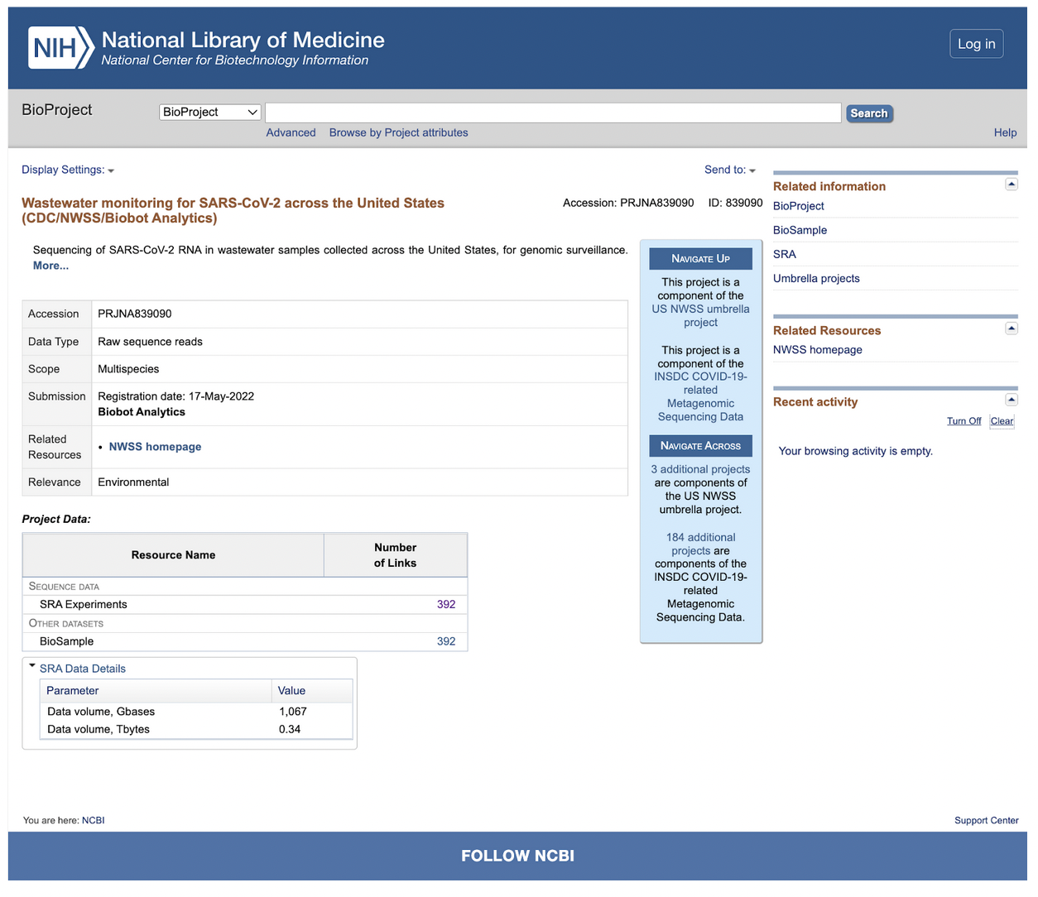Open Advanced search link

point(291,132)
